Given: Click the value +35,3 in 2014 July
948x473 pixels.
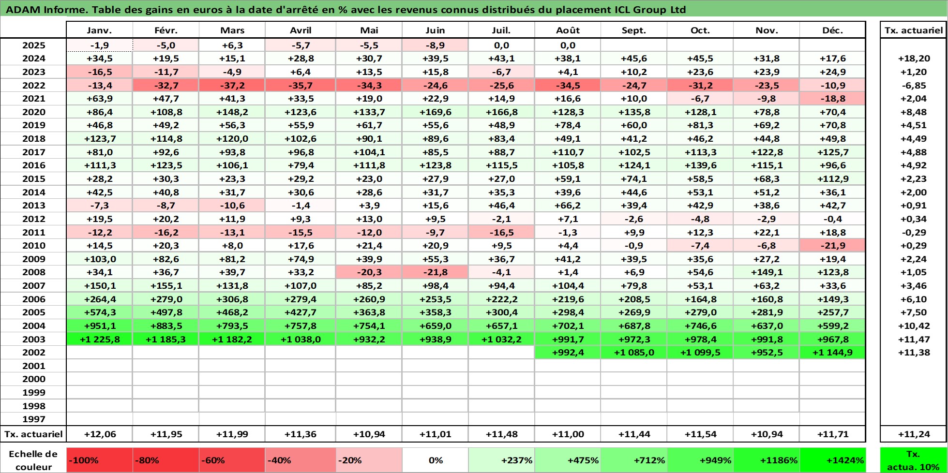Looking at the screenshot, I should pyautogui.click(x=501, y=192).
